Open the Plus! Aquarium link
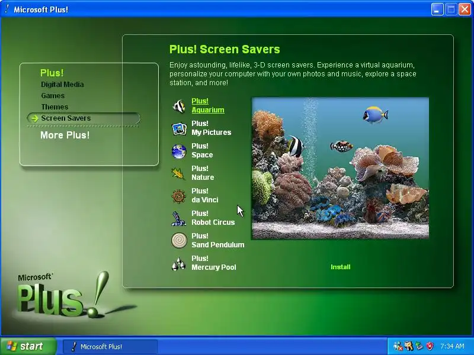The height and width of the screenshot is (355, 474). (x=208, y=105)
